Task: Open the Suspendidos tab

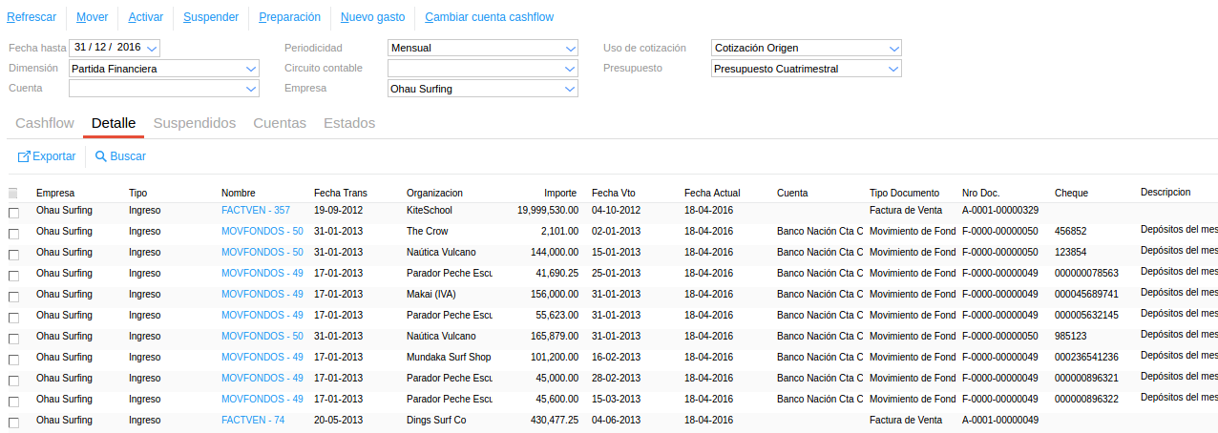Action: point(195,123)
